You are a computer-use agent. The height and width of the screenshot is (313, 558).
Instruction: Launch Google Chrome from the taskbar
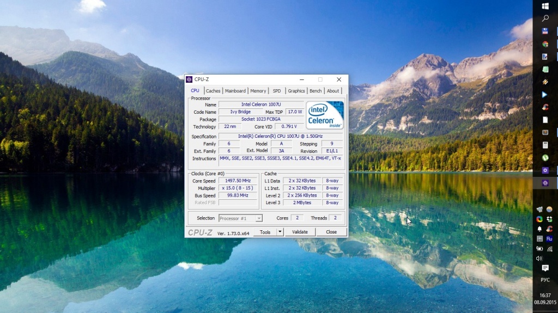click(545, 44)
